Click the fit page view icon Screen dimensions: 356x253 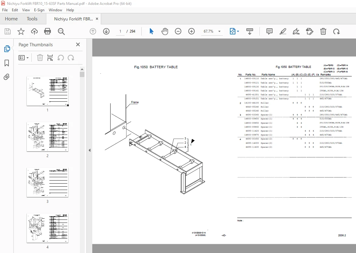point(232,31)
